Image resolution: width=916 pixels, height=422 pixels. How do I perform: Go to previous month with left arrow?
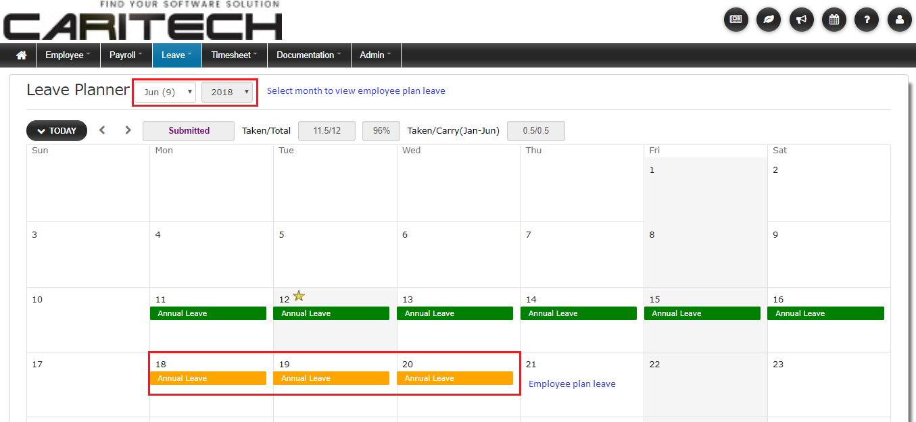(102, 130)
